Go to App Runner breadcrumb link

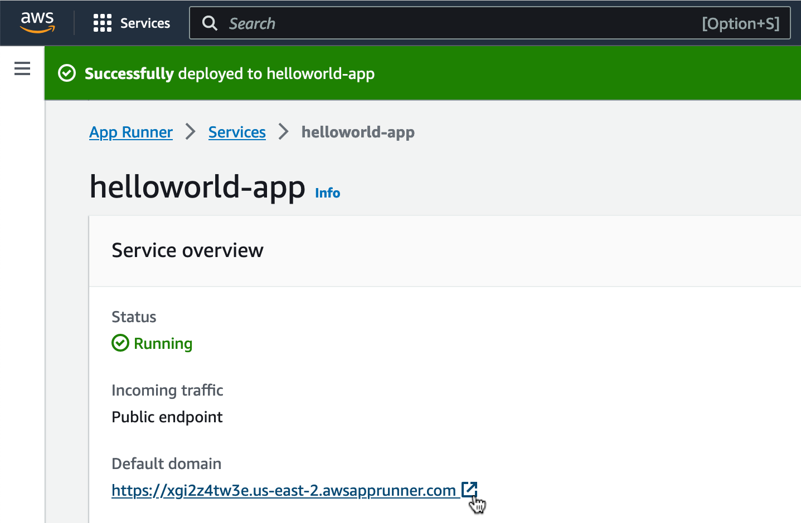click(x=131, y=132)
